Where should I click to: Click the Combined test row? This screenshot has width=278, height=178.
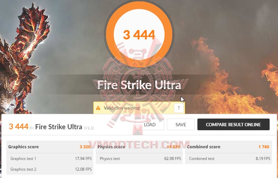(x=228, y=159)
